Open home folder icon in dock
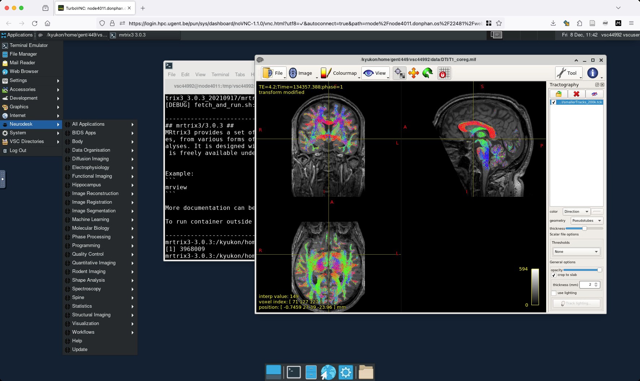 (x=366, y=372)
